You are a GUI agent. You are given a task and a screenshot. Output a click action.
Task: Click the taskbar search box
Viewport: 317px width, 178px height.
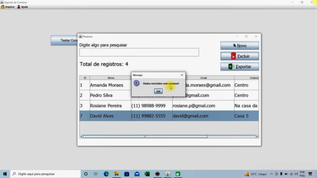pyautogui.click(x=46, y=174)
